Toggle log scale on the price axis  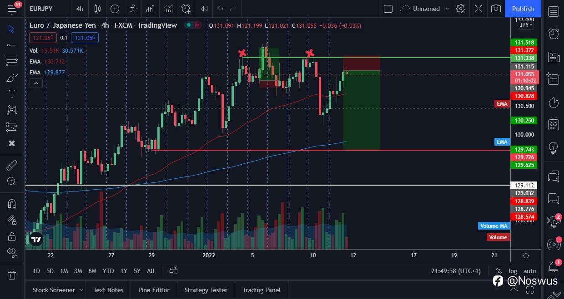(513, 271)
